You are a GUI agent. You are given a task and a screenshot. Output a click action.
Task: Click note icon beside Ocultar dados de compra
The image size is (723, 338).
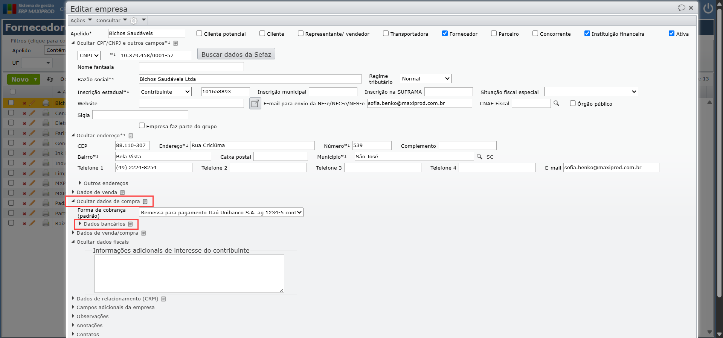145,202
